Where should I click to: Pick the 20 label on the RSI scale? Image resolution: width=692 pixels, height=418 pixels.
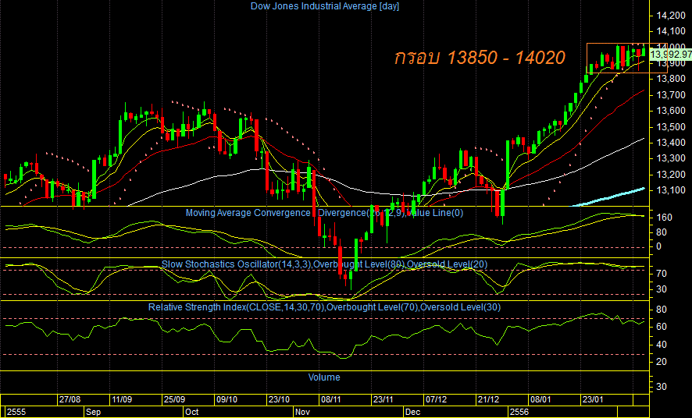[662, 362]
